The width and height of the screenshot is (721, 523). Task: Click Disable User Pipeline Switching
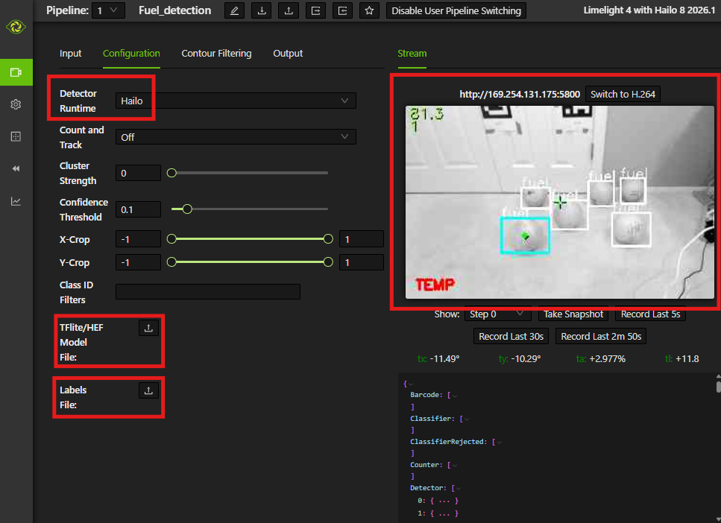tap(456, 10)
